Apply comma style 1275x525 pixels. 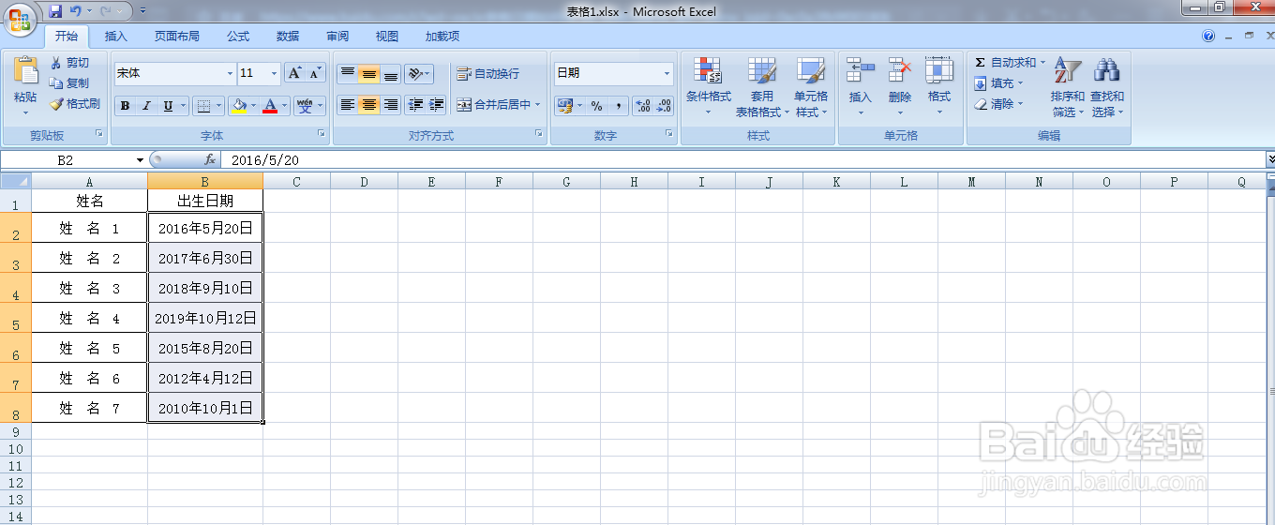(x=619, y=106)
